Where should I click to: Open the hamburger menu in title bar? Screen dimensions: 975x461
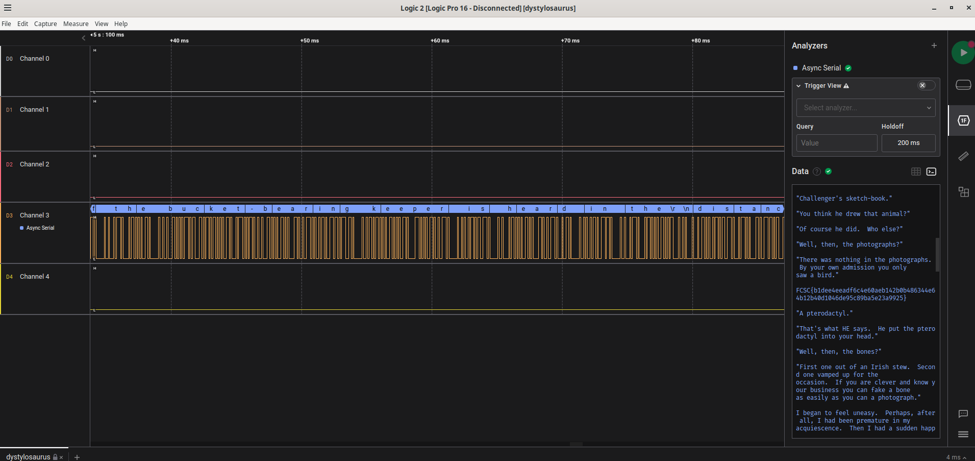coord(7,8)
